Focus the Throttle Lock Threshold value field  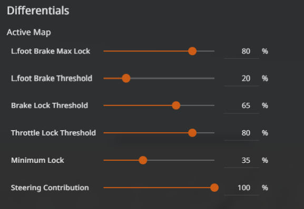point(241,133)
